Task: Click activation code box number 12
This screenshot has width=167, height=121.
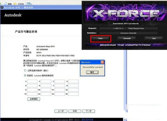Action: (73, 90)
